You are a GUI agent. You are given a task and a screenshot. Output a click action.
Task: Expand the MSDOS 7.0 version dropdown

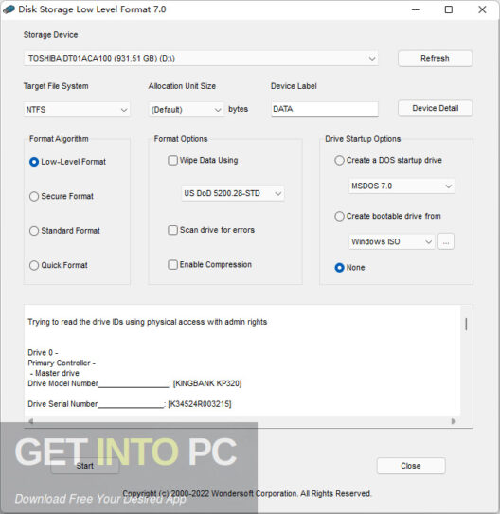(402, 186)
